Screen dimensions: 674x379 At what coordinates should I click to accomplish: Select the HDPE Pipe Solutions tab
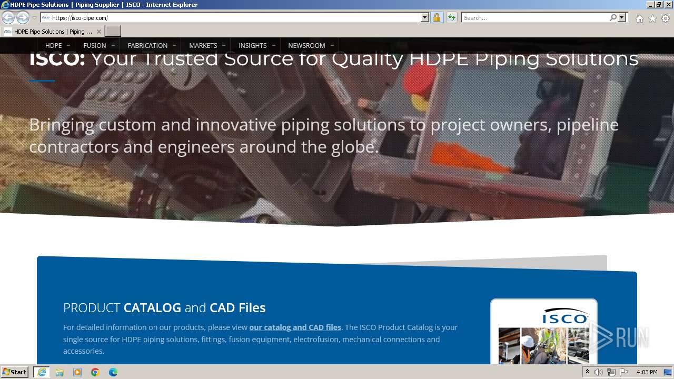[x=53, y=32]
